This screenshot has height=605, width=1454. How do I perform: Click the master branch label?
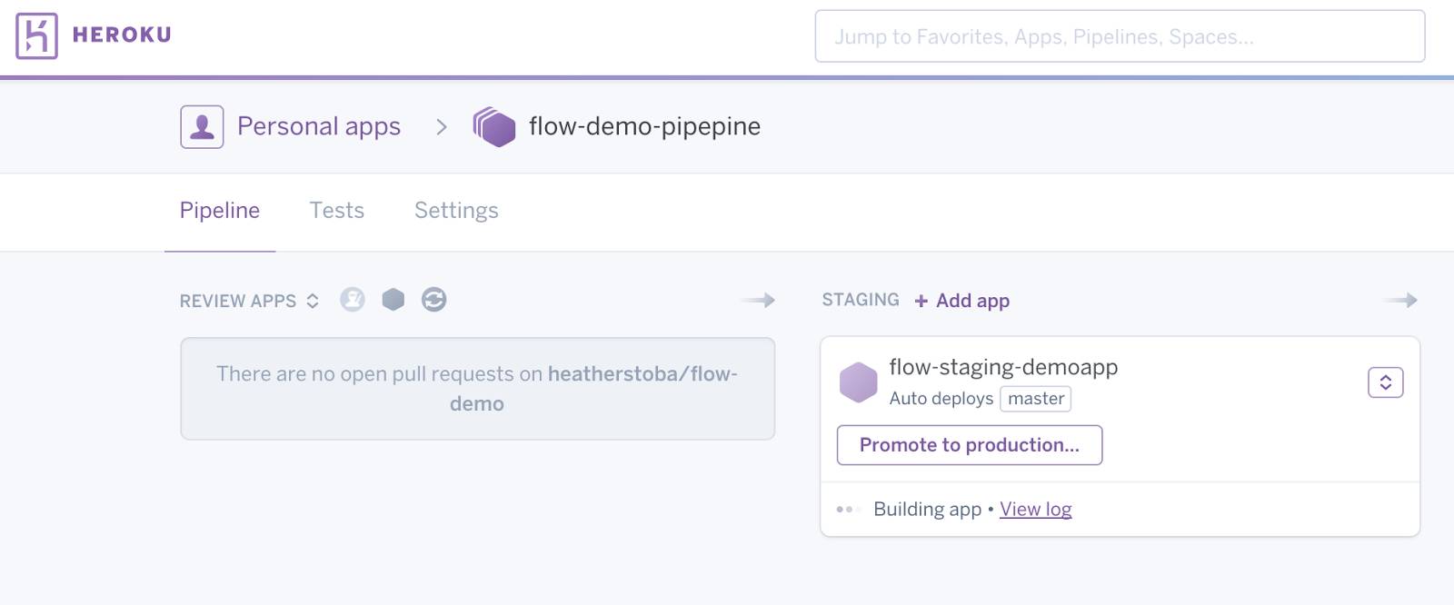click(x=1036, y=399)
